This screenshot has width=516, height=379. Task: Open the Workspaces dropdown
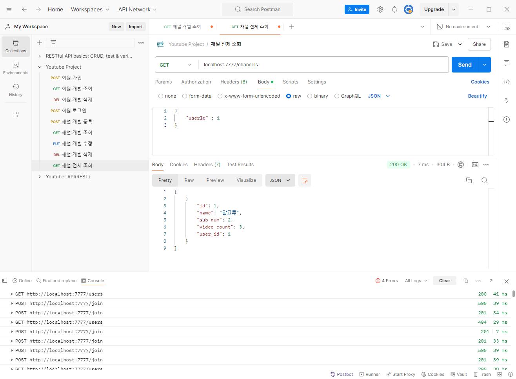90,9
